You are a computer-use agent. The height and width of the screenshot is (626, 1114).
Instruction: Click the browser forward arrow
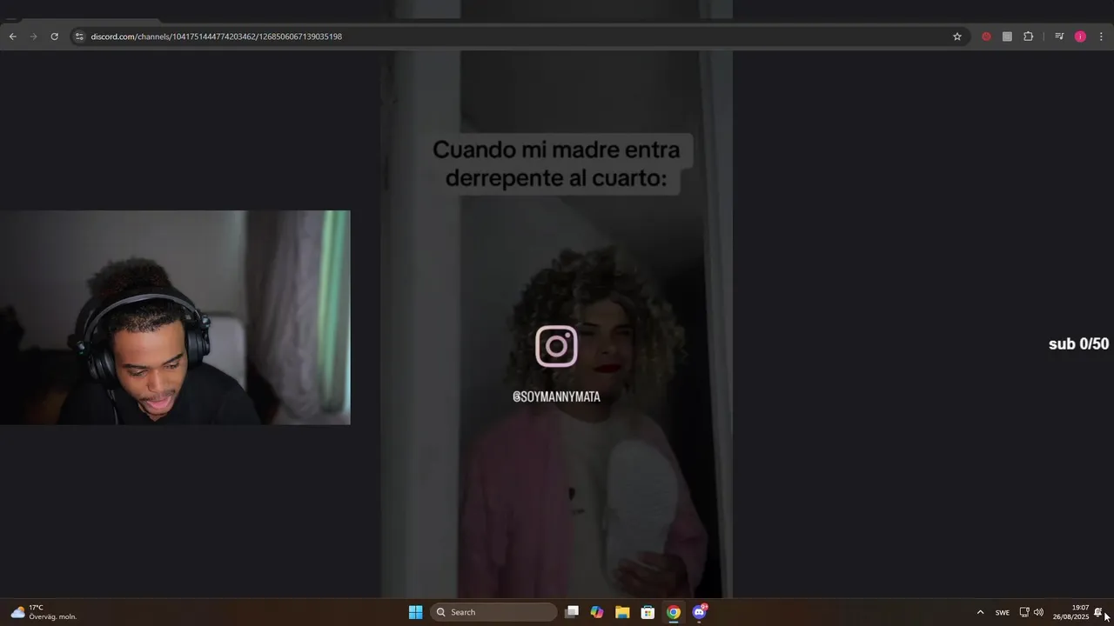pos(33,37)
